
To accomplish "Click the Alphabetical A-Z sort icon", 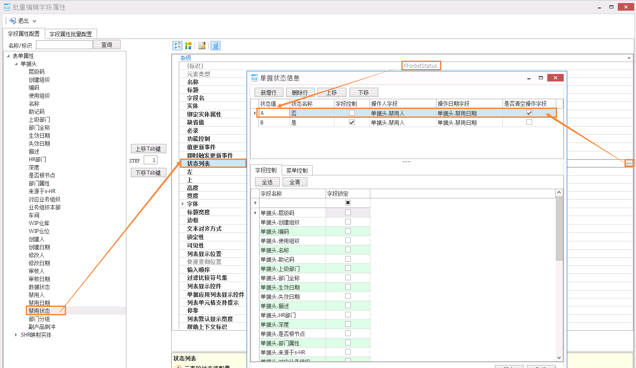I will 188,46.
